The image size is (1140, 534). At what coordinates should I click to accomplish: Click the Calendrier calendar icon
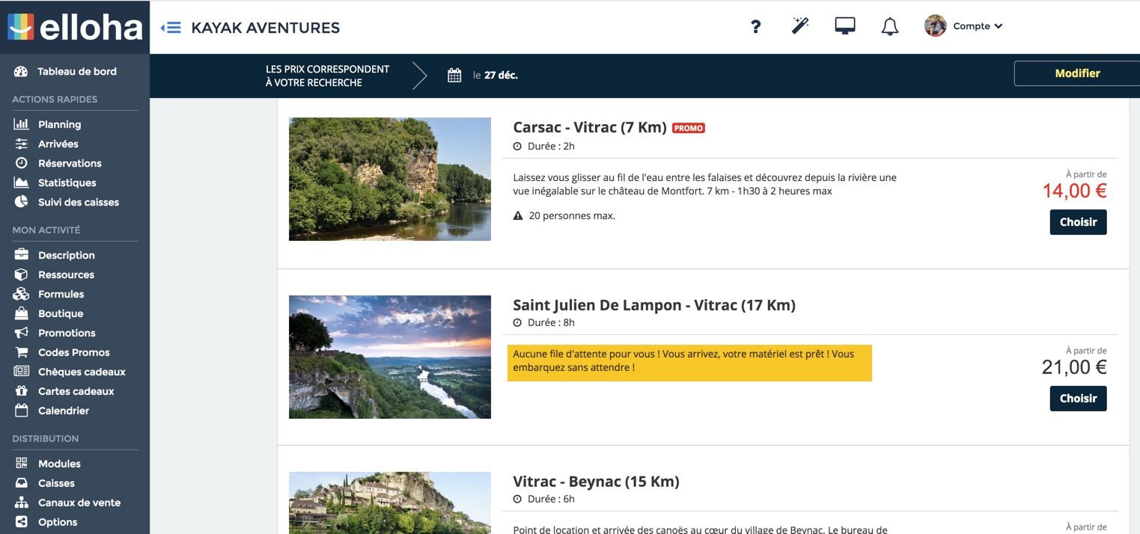coord(21,411)
